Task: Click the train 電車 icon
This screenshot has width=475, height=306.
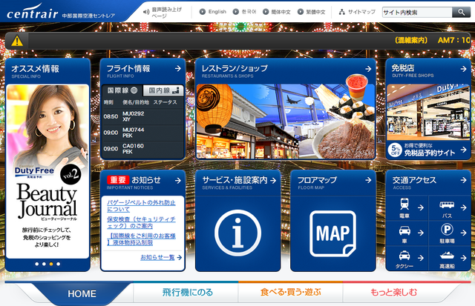Action: pyautogui.click(x=404, y=204)
